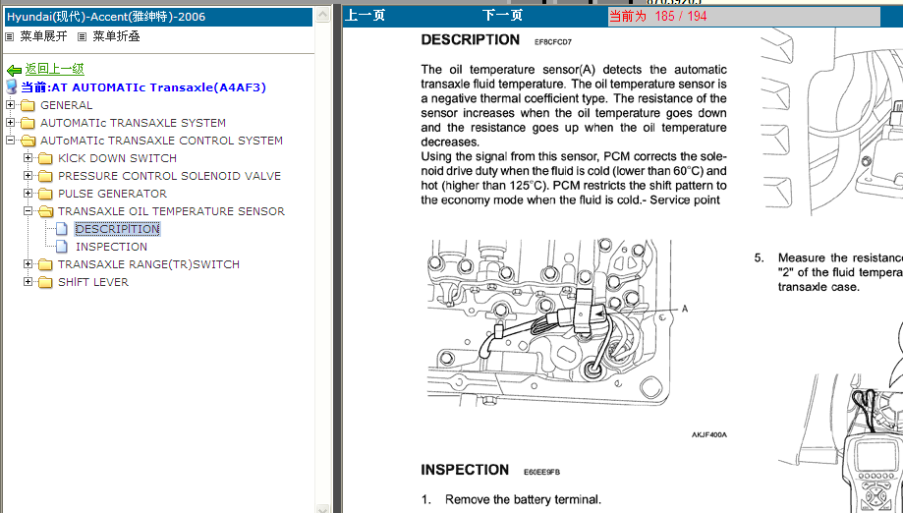Collapse the TRANSAXLE OIL TEMPERATURE SENSOR node

28,211
